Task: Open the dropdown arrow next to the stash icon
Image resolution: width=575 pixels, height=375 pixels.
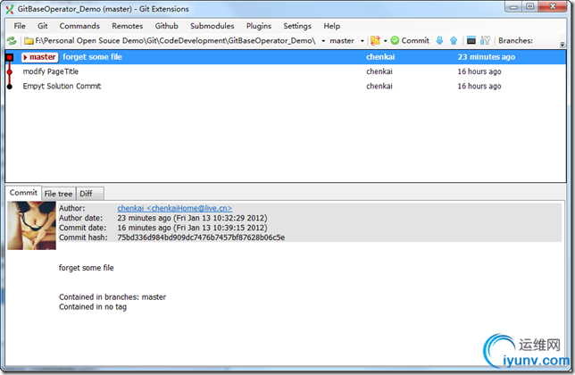Action: coord(385,41)
